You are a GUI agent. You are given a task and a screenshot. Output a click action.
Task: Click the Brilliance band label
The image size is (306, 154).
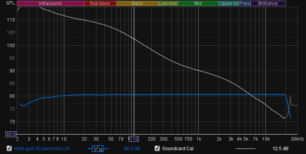pyautogui.click(x=268, y=3)
